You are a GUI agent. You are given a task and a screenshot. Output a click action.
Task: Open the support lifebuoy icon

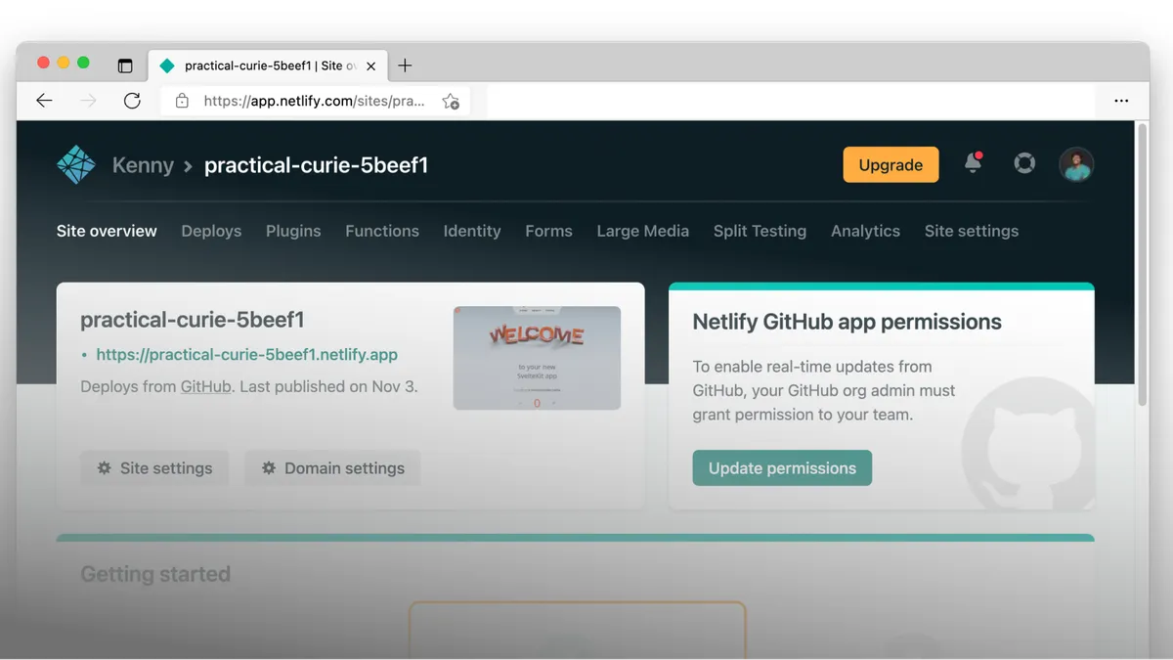pos(1024,163)
